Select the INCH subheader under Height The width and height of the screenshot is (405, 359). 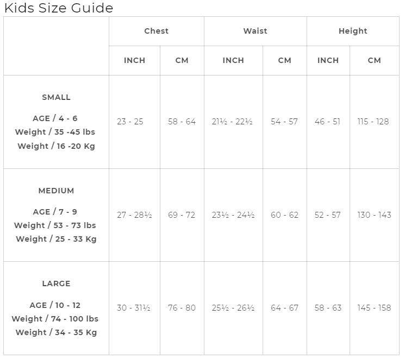[x=328, y=60]
